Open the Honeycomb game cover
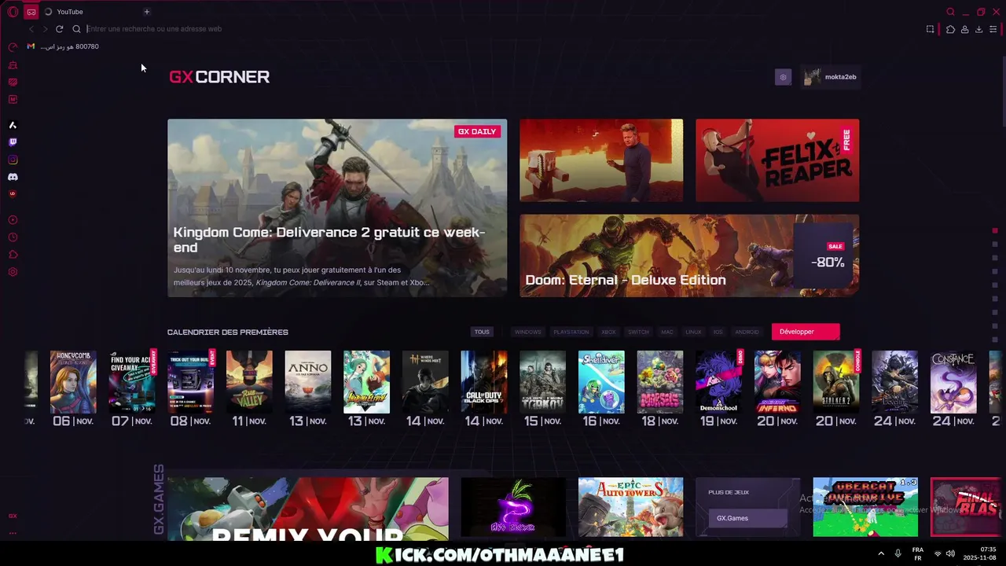 73,382
